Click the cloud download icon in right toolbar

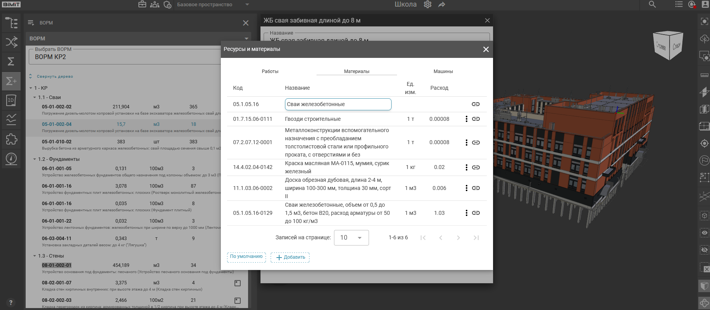coord(705,38)
